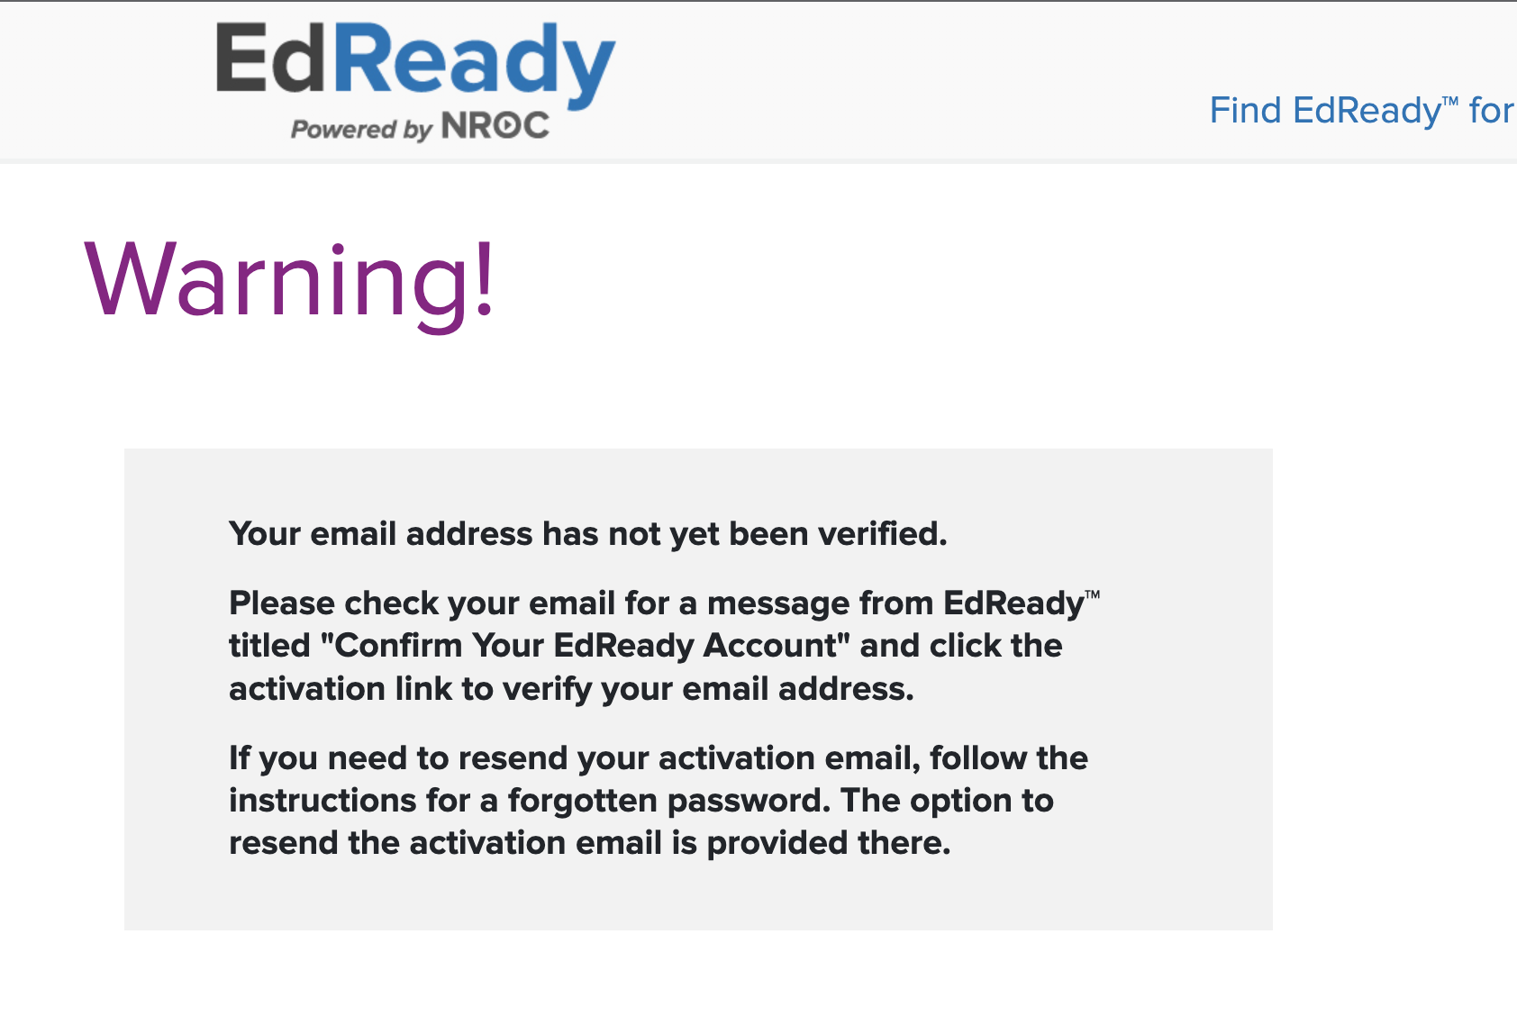Click the blue "Ready" part of the logo
Viewport: 1517px width, 1034px height.
click(x=476, y=66)
